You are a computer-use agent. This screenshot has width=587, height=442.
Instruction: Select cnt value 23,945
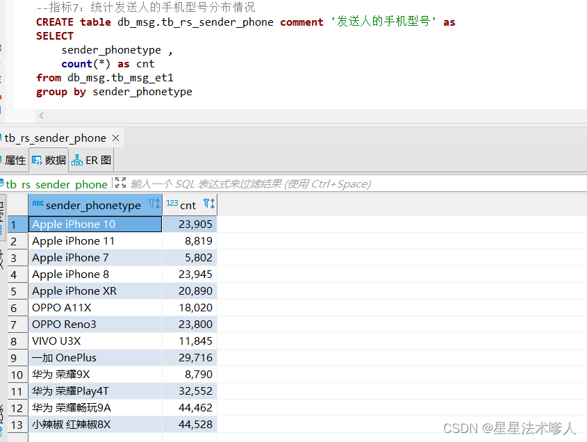coord(190,275)
